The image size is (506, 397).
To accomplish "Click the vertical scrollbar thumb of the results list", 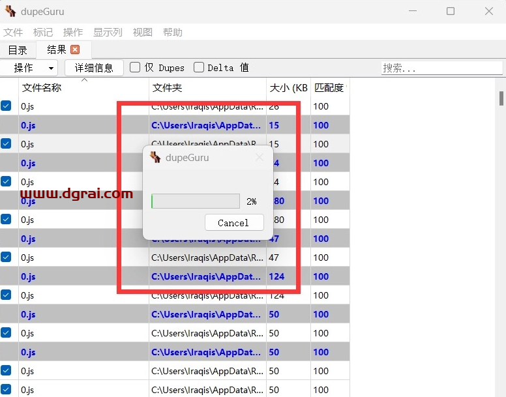I will pos(501,98).
